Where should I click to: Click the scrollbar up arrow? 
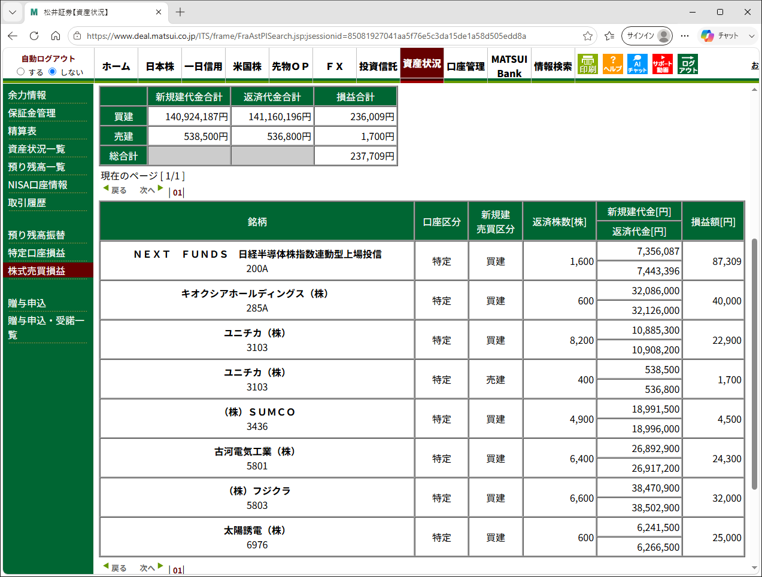[754, 90]
